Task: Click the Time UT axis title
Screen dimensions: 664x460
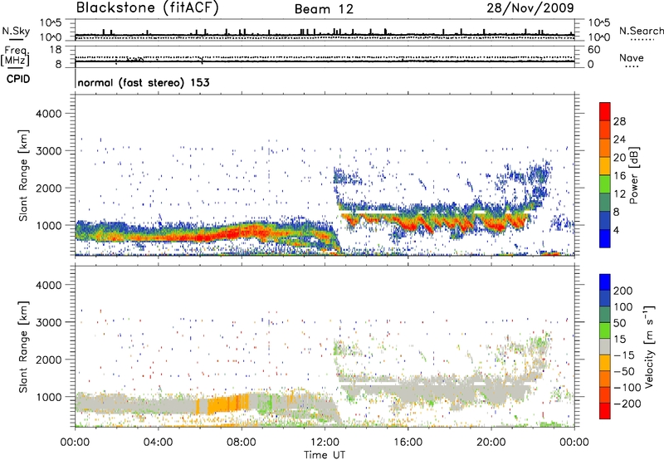Action: (x=325, y=454)
